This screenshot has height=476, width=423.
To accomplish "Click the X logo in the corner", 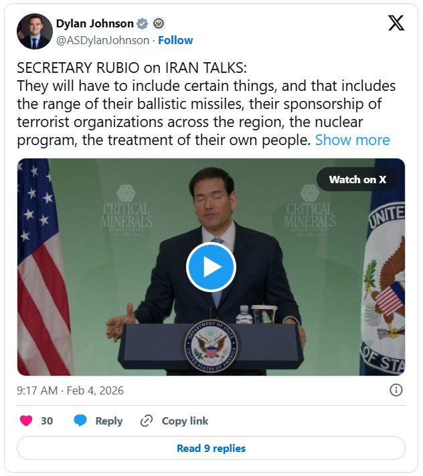I will pos(396,23).
